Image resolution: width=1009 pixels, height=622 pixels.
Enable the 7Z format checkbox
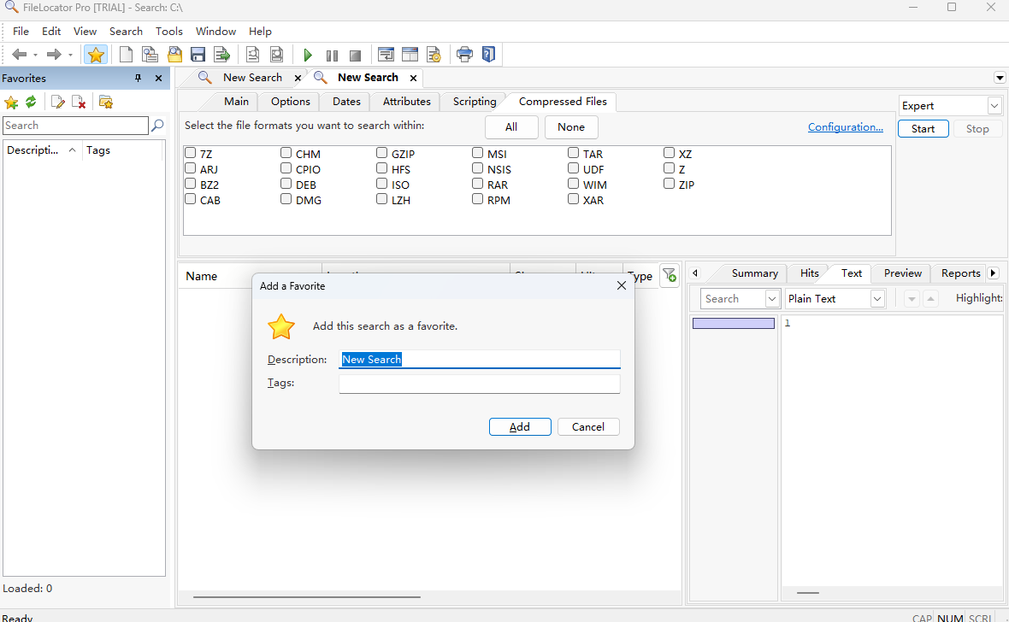[191, 154]
